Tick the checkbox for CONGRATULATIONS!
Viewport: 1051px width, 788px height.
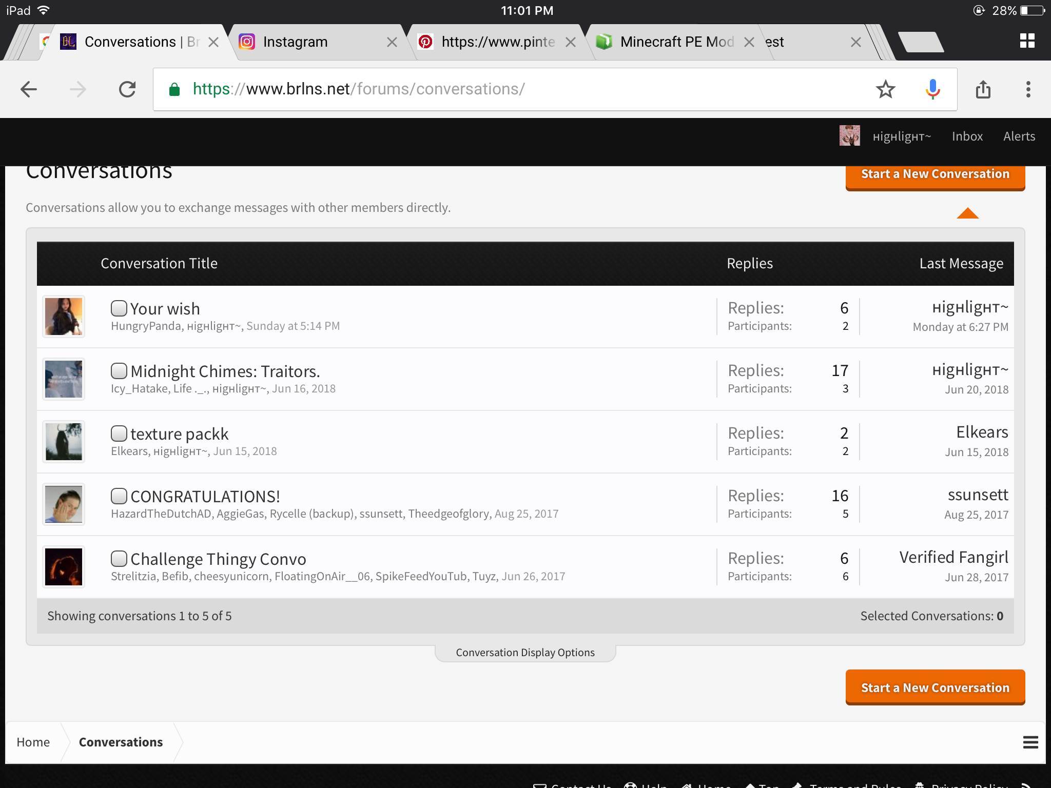click(119, 496)
